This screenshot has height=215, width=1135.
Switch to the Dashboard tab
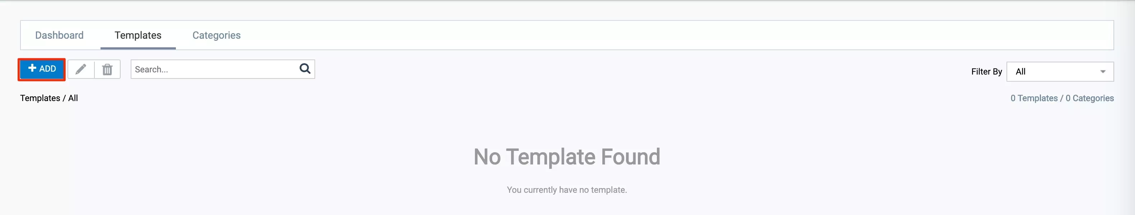pyautogui.click(x=60, y=35)
